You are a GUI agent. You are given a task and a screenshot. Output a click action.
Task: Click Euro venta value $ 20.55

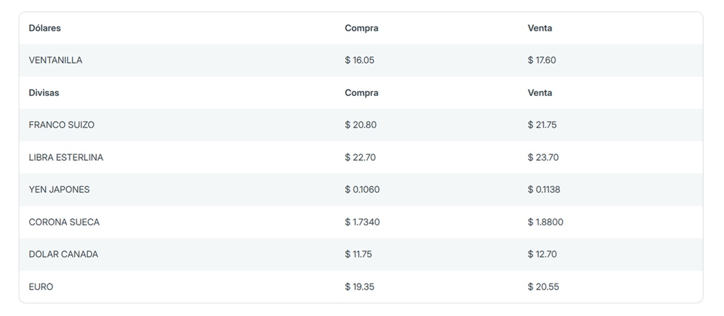544,286
